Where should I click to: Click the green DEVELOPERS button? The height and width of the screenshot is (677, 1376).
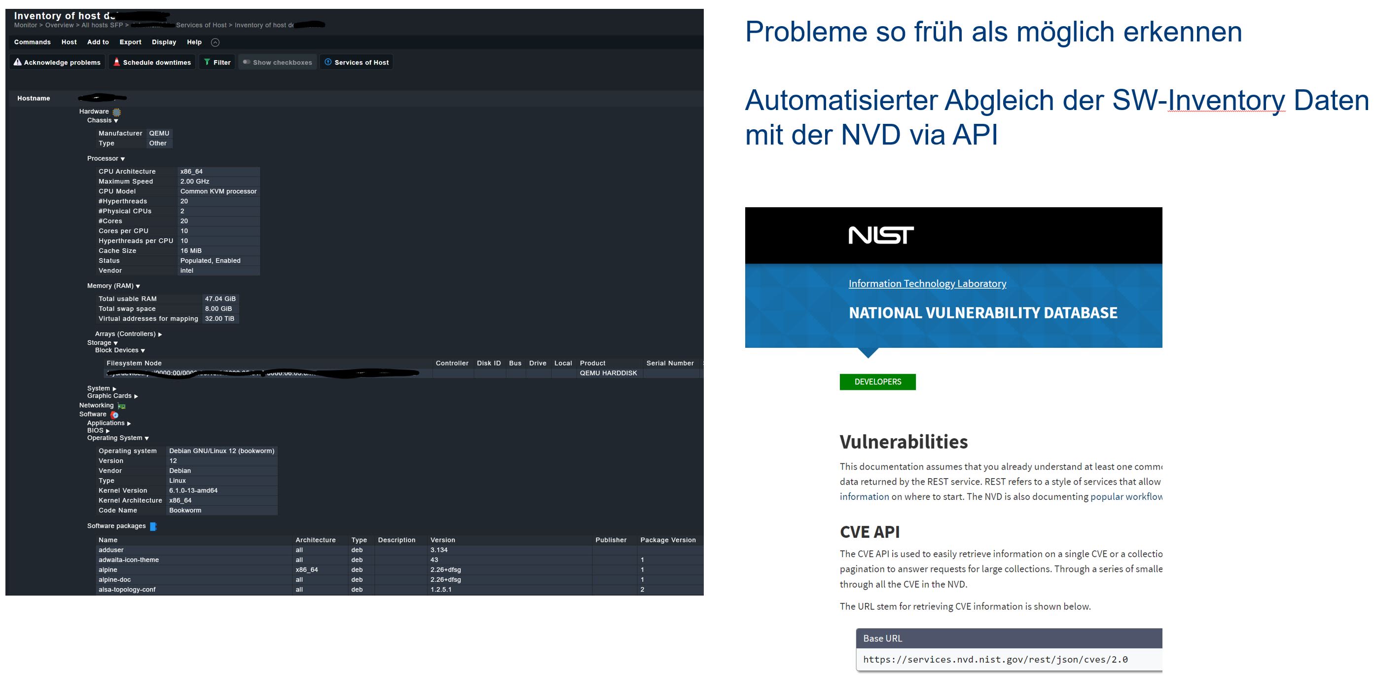point(877,382)
